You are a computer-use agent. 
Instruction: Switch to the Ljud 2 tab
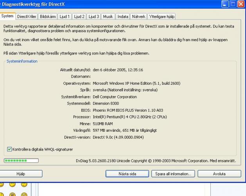pos(79,16)
